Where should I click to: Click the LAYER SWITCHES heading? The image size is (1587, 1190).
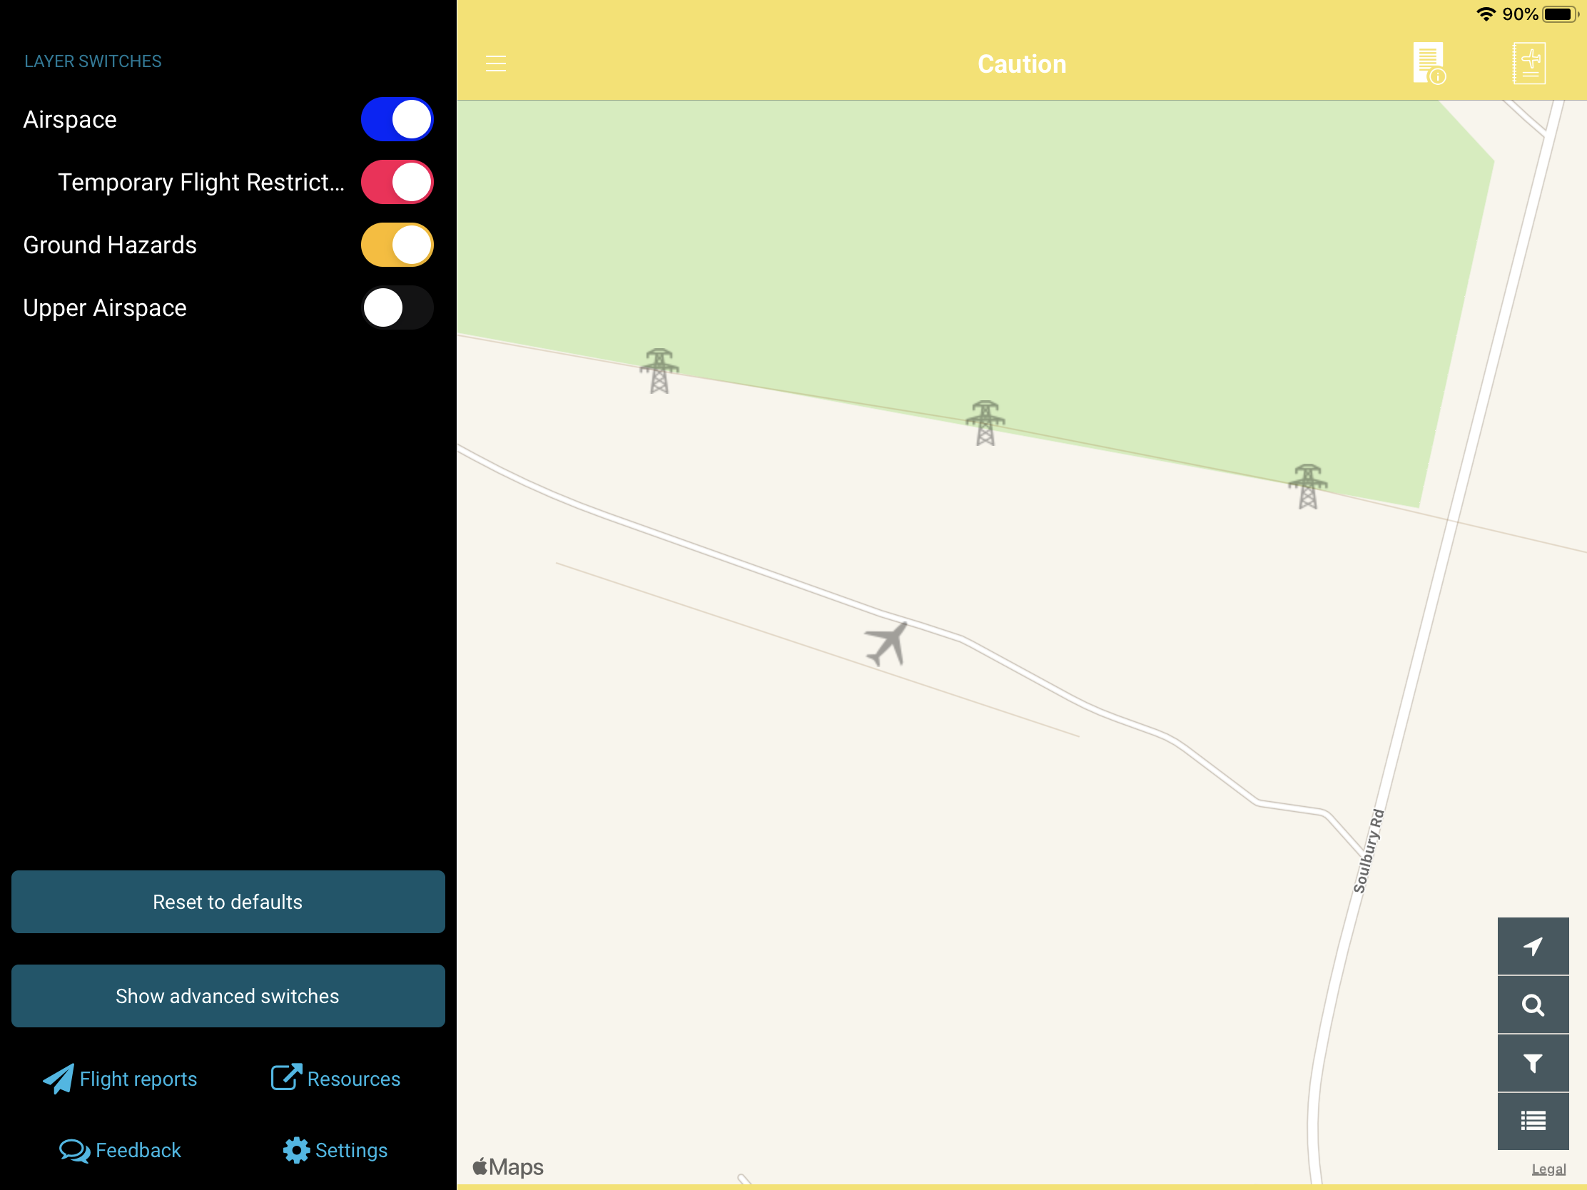pos(93,61)
